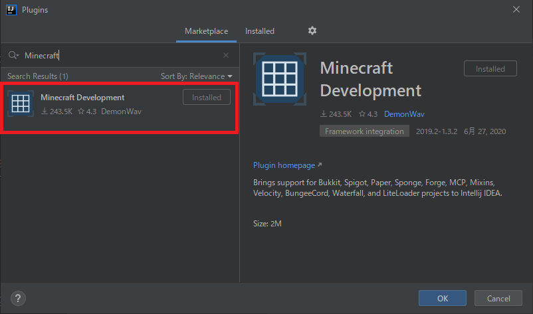Screen dimensions: 533x314
Task: Open the plugins settings gear menu
Action: point(312,31)
